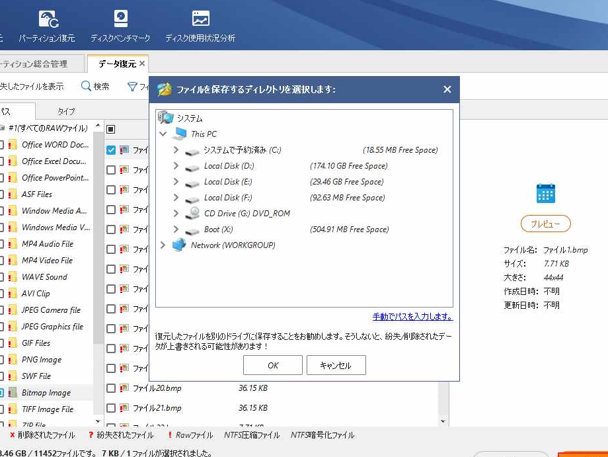
Task: Click the 手動でパスを入力します link
Action: tap(412, 317)
